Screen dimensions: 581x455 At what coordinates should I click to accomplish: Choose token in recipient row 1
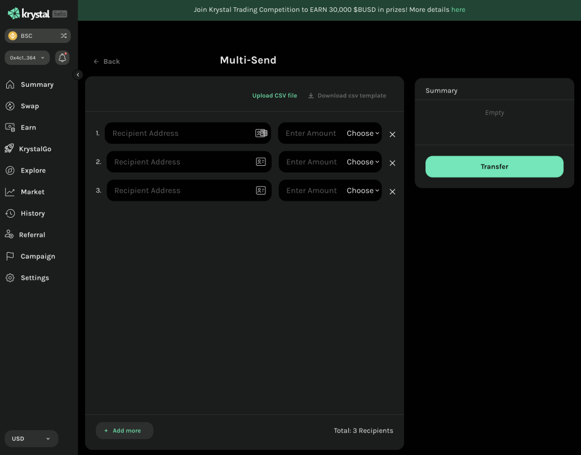(363, 133)
